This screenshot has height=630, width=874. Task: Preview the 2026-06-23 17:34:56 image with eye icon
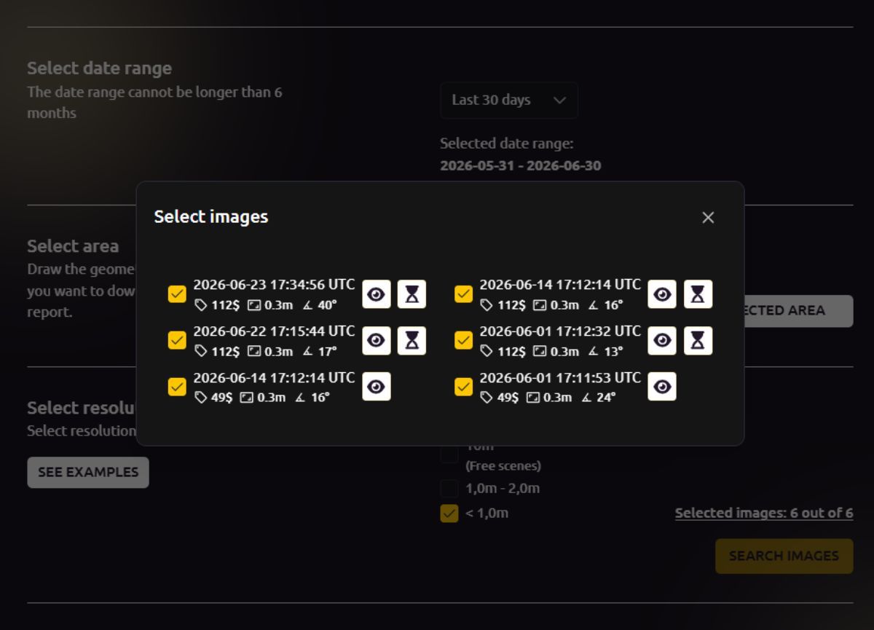tap(377, 294)
